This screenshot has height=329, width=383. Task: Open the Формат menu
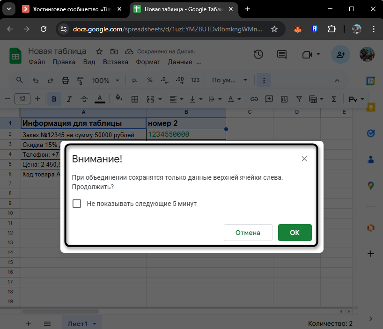(148, 62)
